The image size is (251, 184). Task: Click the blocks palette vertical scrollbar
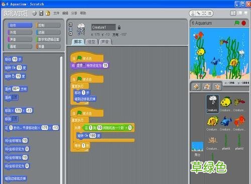(61, 120)
